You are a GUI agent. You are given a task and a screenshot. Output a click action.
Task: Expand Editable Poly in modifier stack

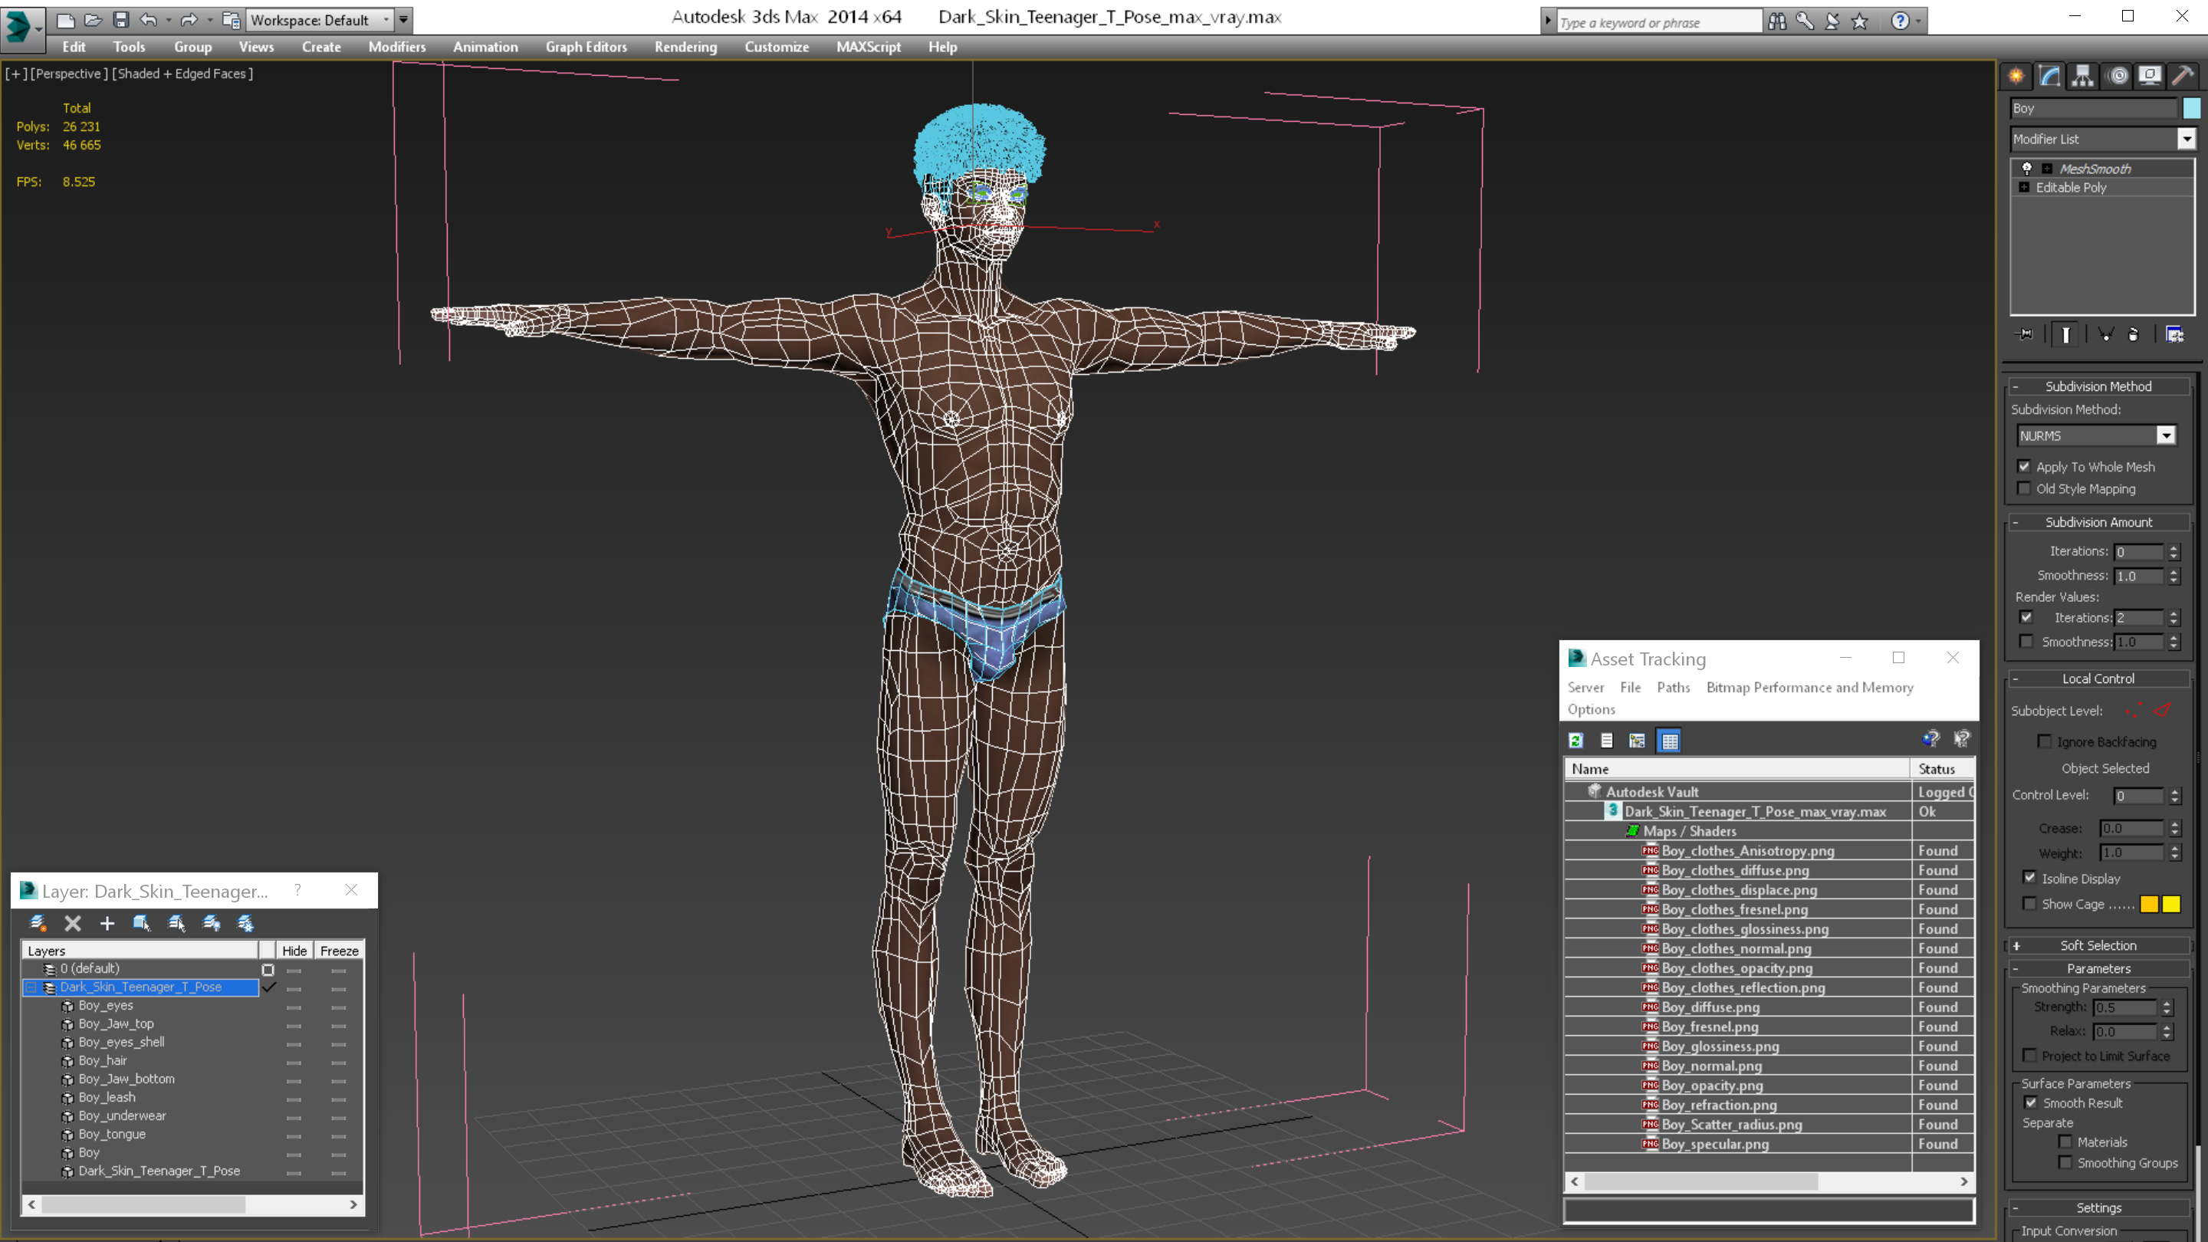[x=2025, y=187]
